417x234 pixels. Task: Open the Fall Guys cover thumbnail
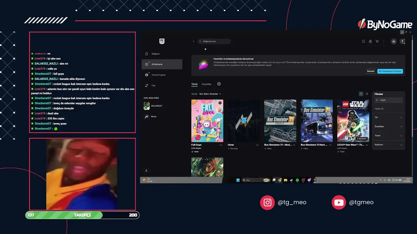click(207, 121)
